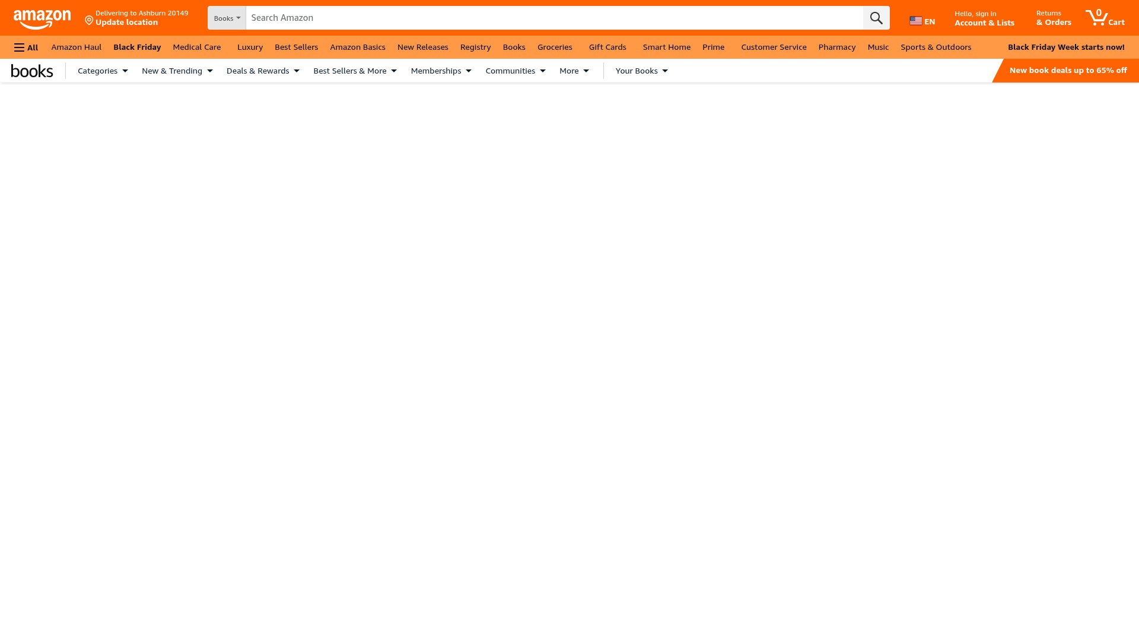
Task: Open Pharmacy
Action: pos(837,47)
